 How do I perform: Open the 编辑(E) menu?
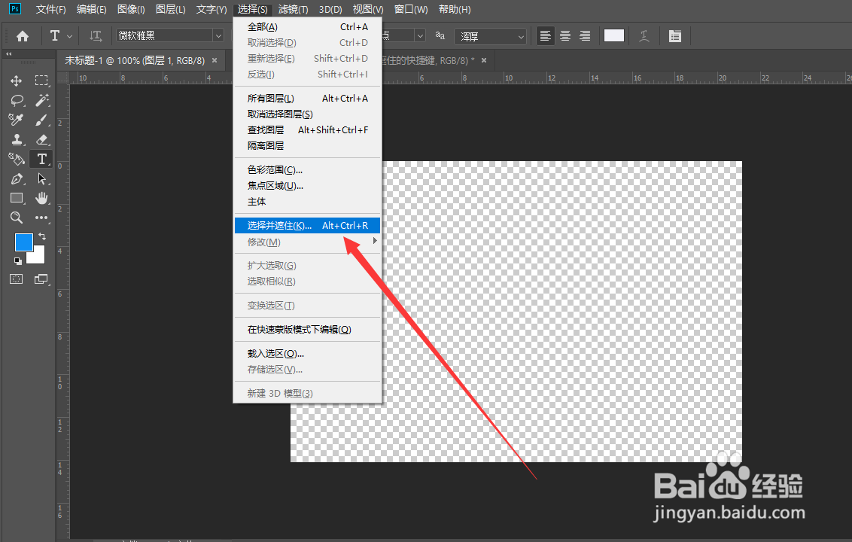(91, 9)
